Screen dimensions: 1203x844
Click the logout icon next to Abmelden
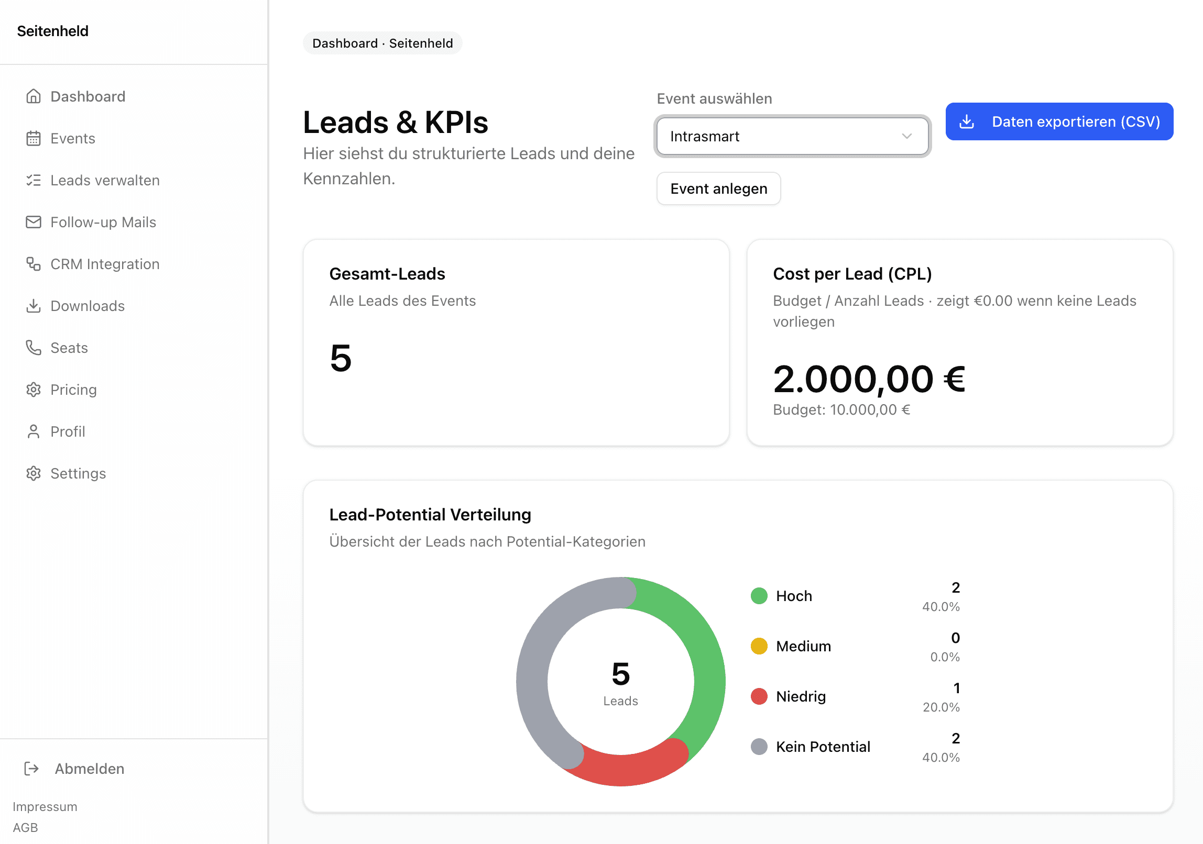point(31,769)
